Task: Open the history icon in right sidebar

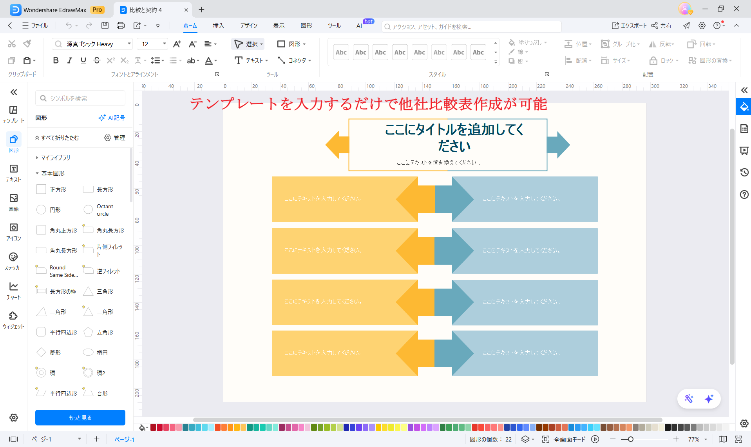Action: [744, 172]
